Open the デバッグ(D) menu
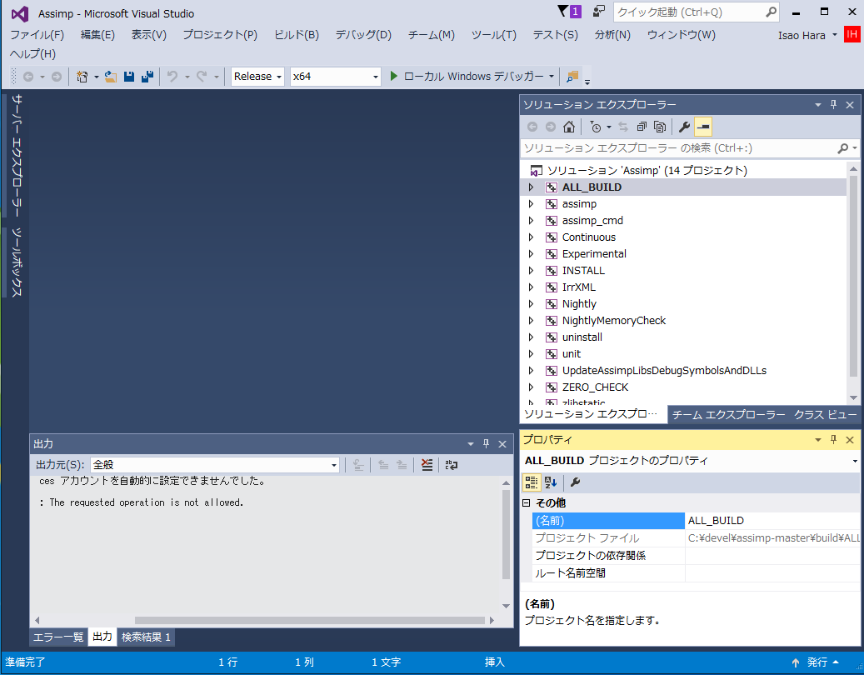The image size is (864, 675). (x=363, y=35)
